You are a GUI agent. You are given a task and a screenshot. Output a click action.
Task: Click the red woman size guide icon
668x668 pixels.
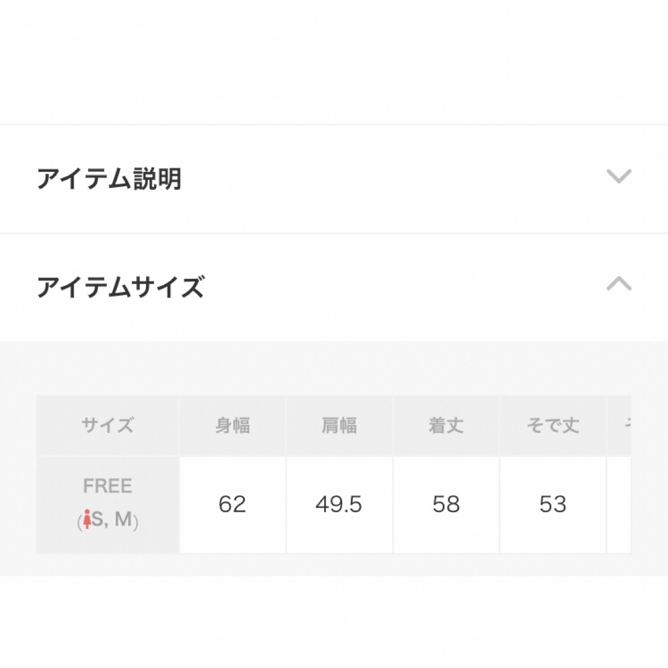click(87, 519)
